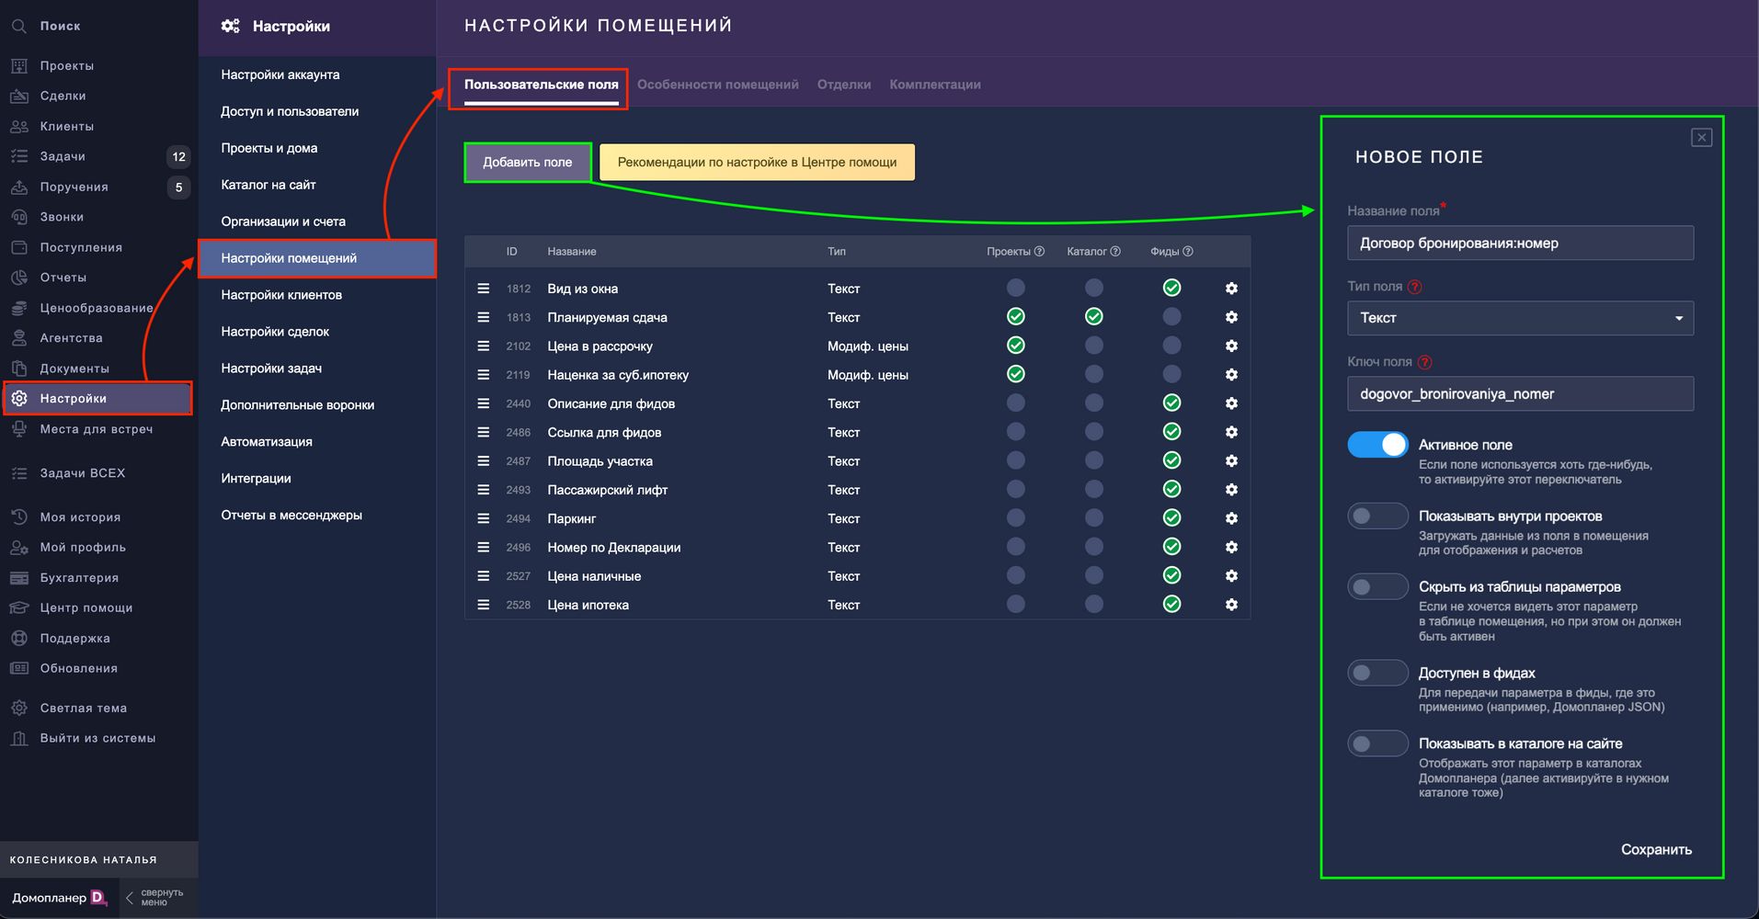Open Проекты section icon
Image resolution: width=1759 pixels, height=919 pixels.
point(18,66)
